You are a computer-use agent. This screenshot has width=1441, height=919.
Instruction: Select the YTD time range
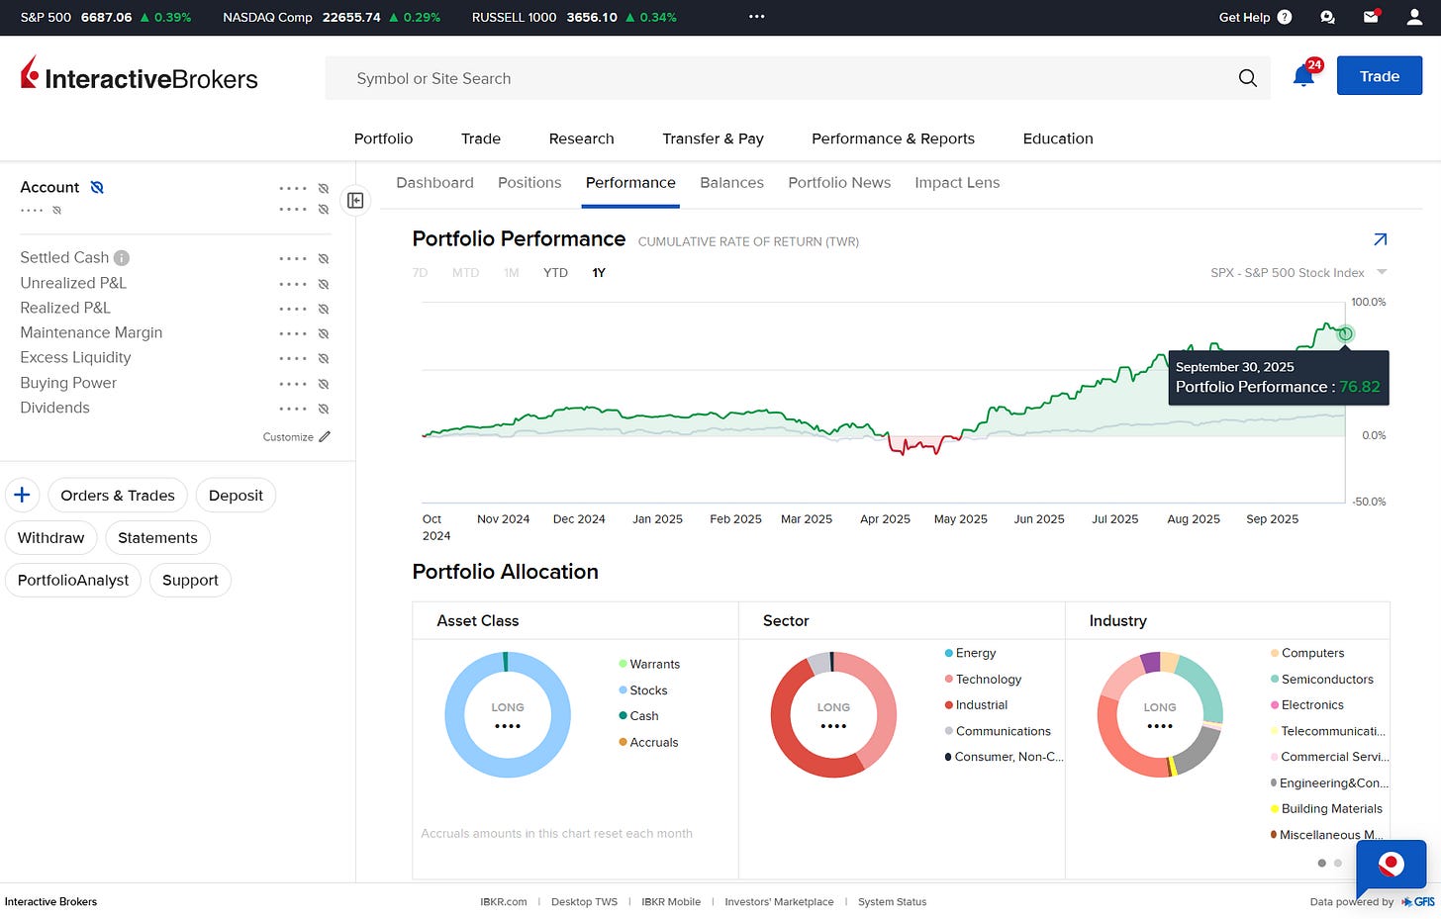(x=555, y=273)
